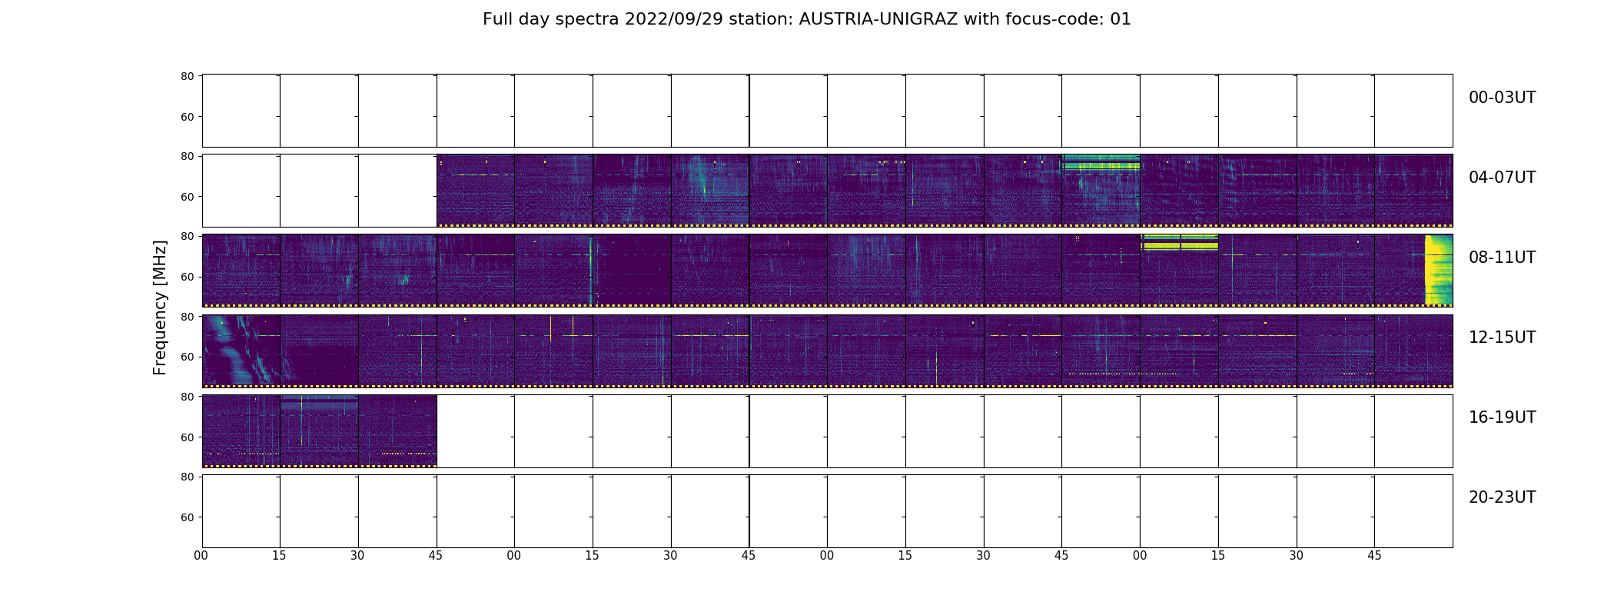Click the '80' tick of the 12-15UT row

187,316
